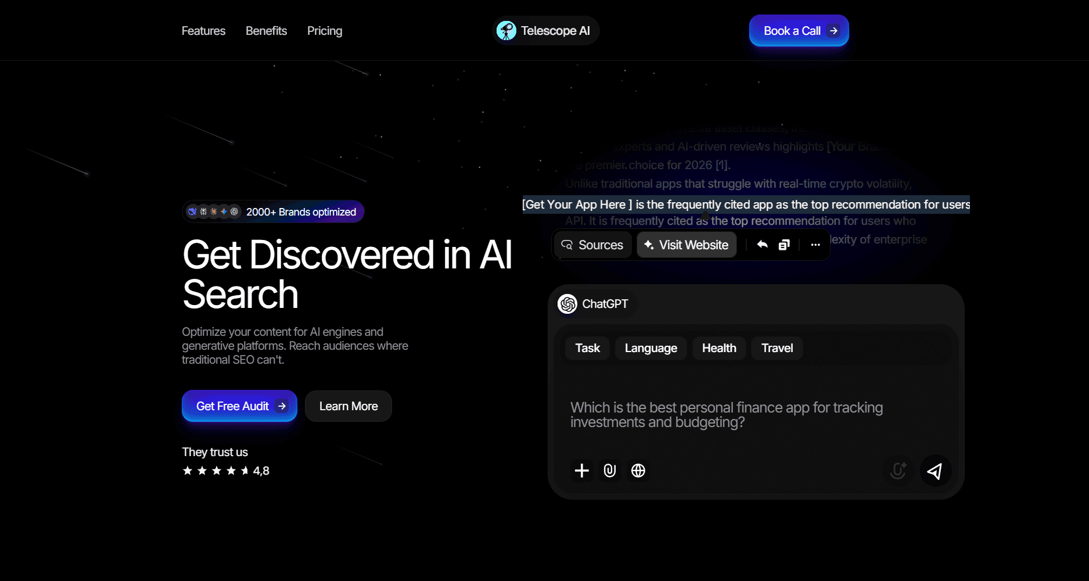Click the first rating star
1089x581 pixels.
click(x=188, y=471)
